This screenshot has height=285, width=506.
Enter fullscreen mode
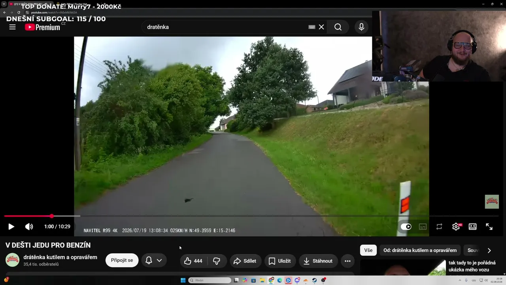coord(489,226)
